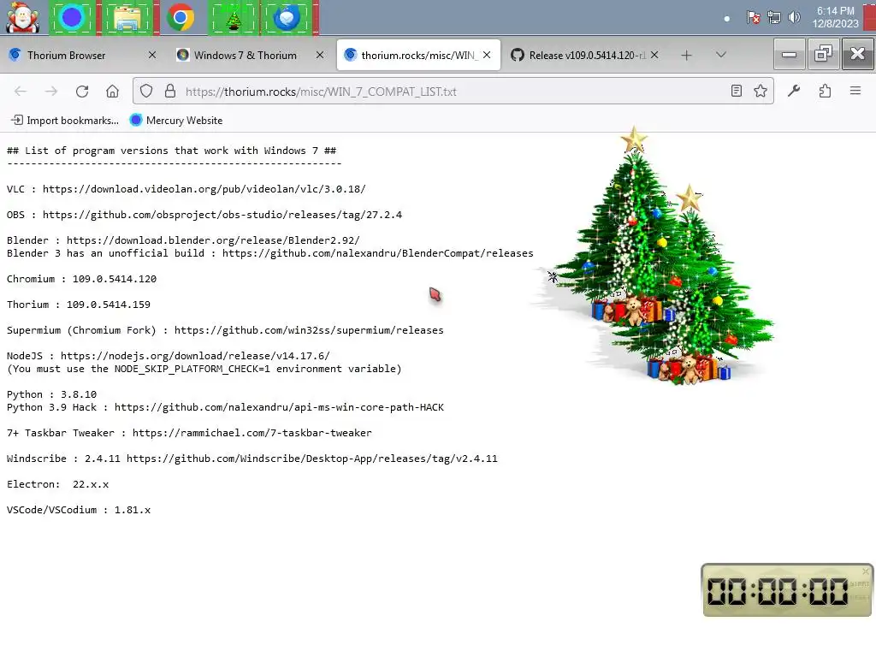Click the Christmas tree taskbar icon
Screen dimensions: 876x657
234,18
